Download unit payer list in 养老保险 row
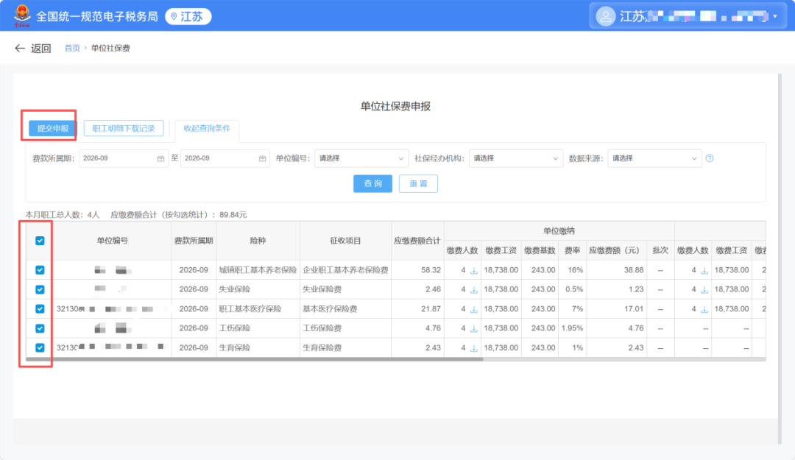This screenshot has width=795, height=460. [x=473, y=271]
